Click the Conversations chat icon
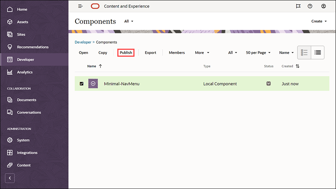This screenshot has width=336, height=189. [x=9, y=112]
